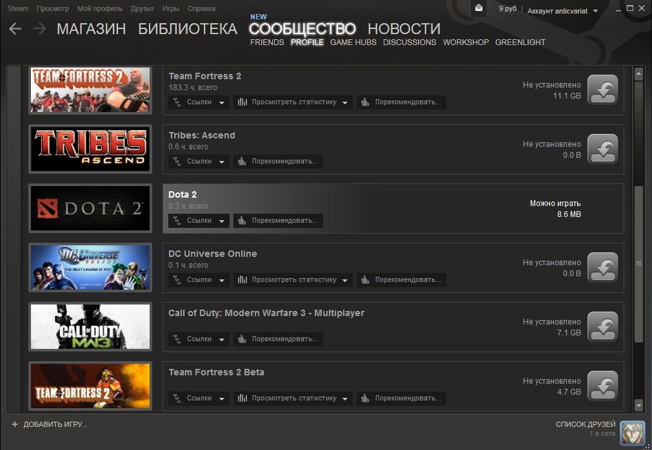Install DC Universe Online via download icon
The height and width of the screenshot is (450, 652).
pyautogui.click(x=602, y=267)
